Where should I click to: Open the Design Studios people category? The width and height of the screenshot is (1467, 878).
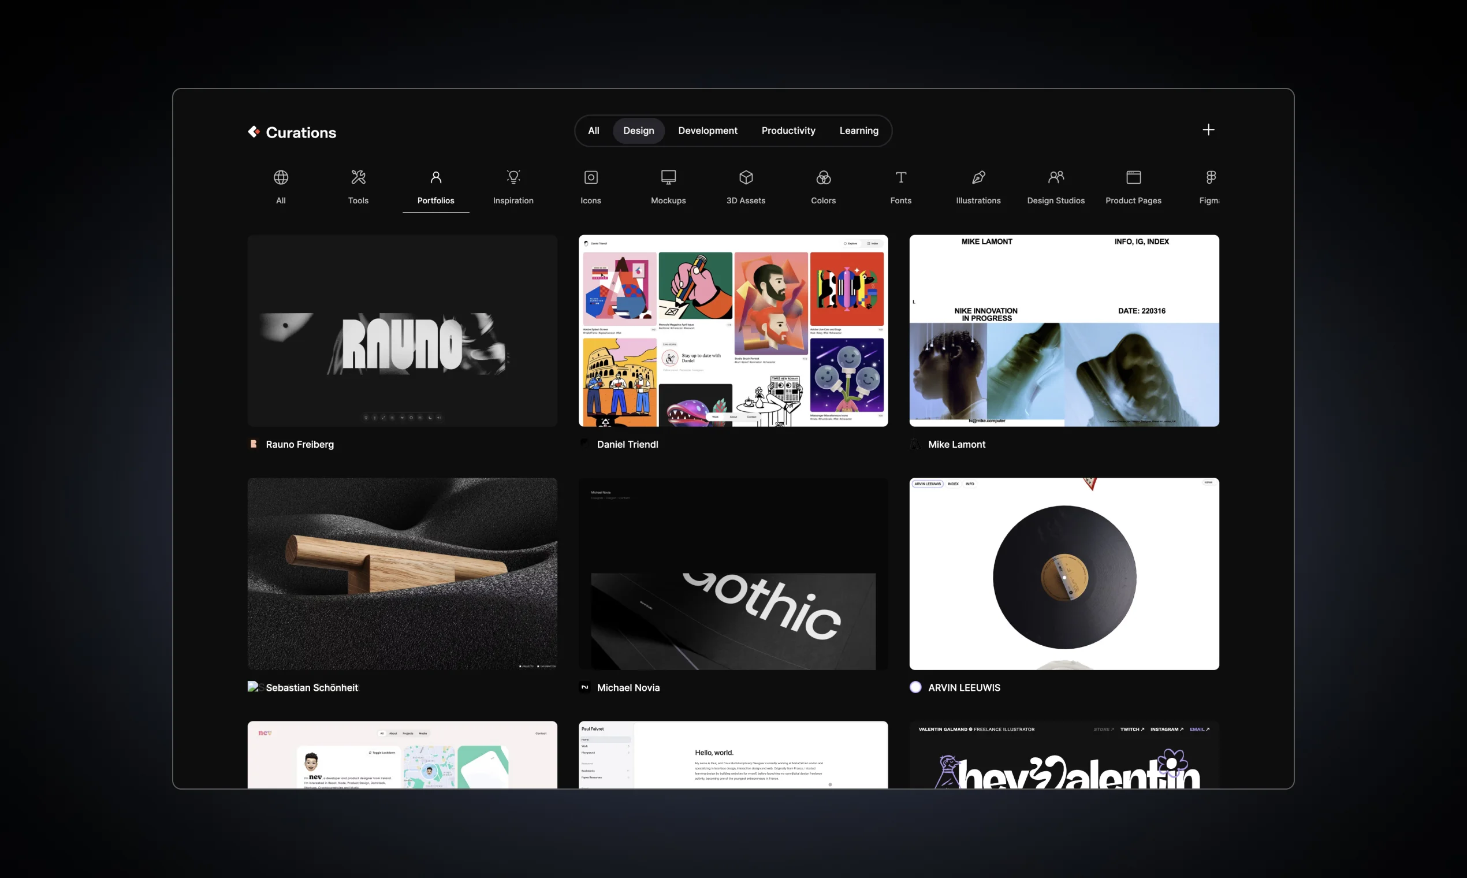tap(1055, 177)
